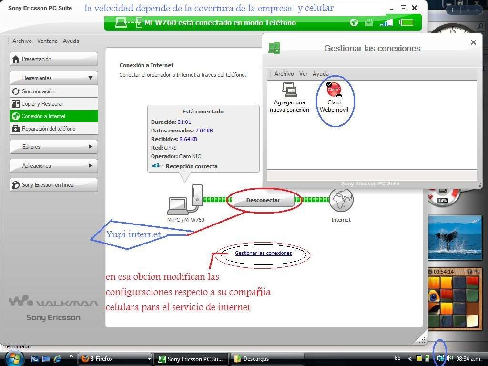
Task: Click the ES language indicator
Action: (x=397, y=358)
